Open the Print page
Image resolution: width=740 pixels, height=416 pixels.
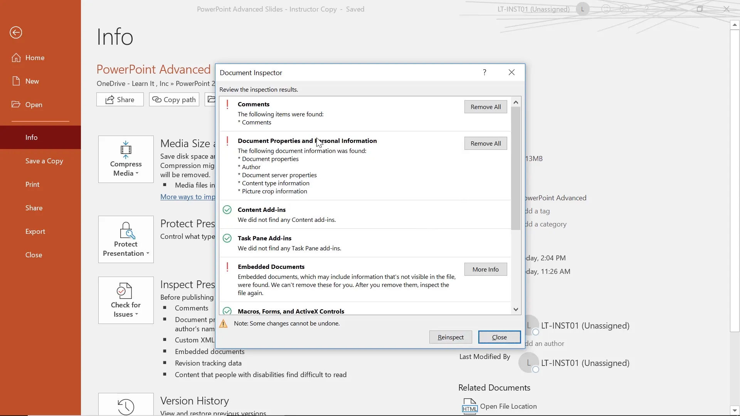pos(40,185)
